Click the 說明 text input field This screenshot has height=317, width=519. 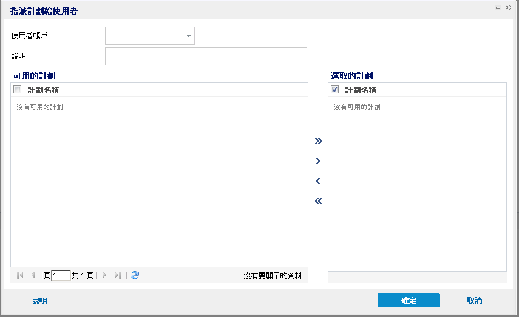point(206,56)
